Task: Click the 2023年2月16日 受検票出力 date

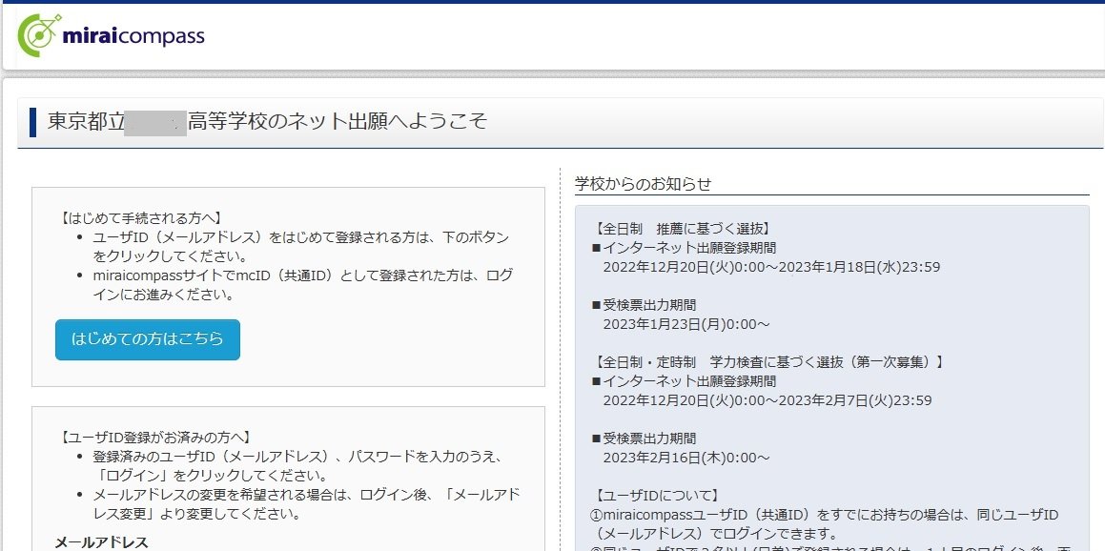Action: (x=686, y=458)
